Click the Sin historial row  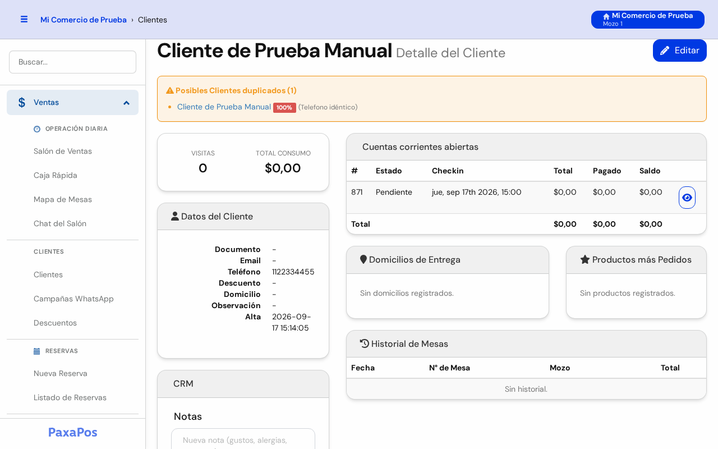point(526,389)
